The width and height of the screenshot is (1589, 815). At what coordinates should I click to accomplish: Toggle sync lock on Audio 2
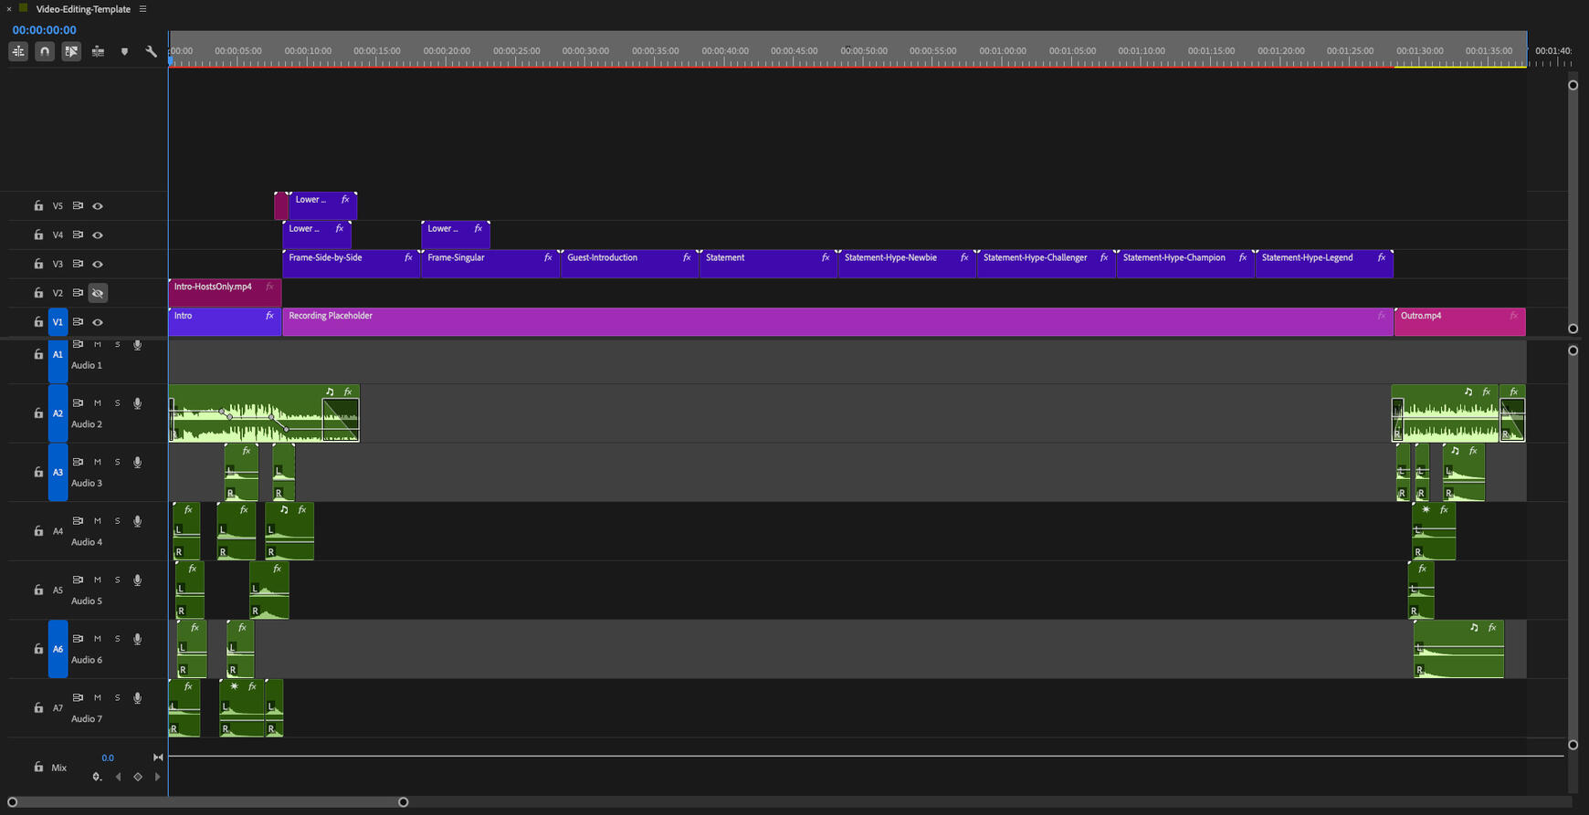point(78,403)
